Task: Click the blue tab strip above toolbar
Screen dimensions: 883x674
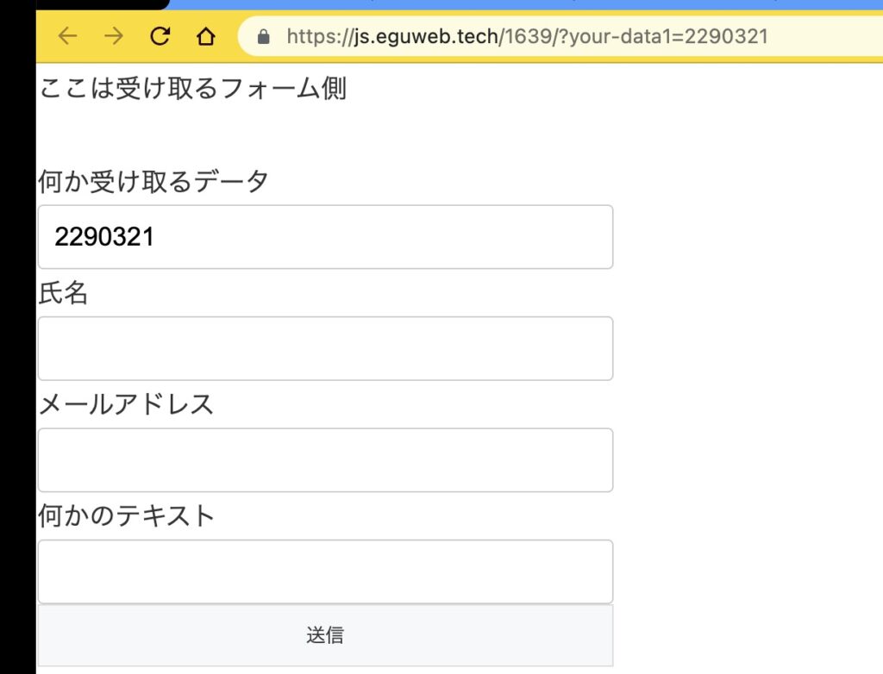Action: [517, 4]
